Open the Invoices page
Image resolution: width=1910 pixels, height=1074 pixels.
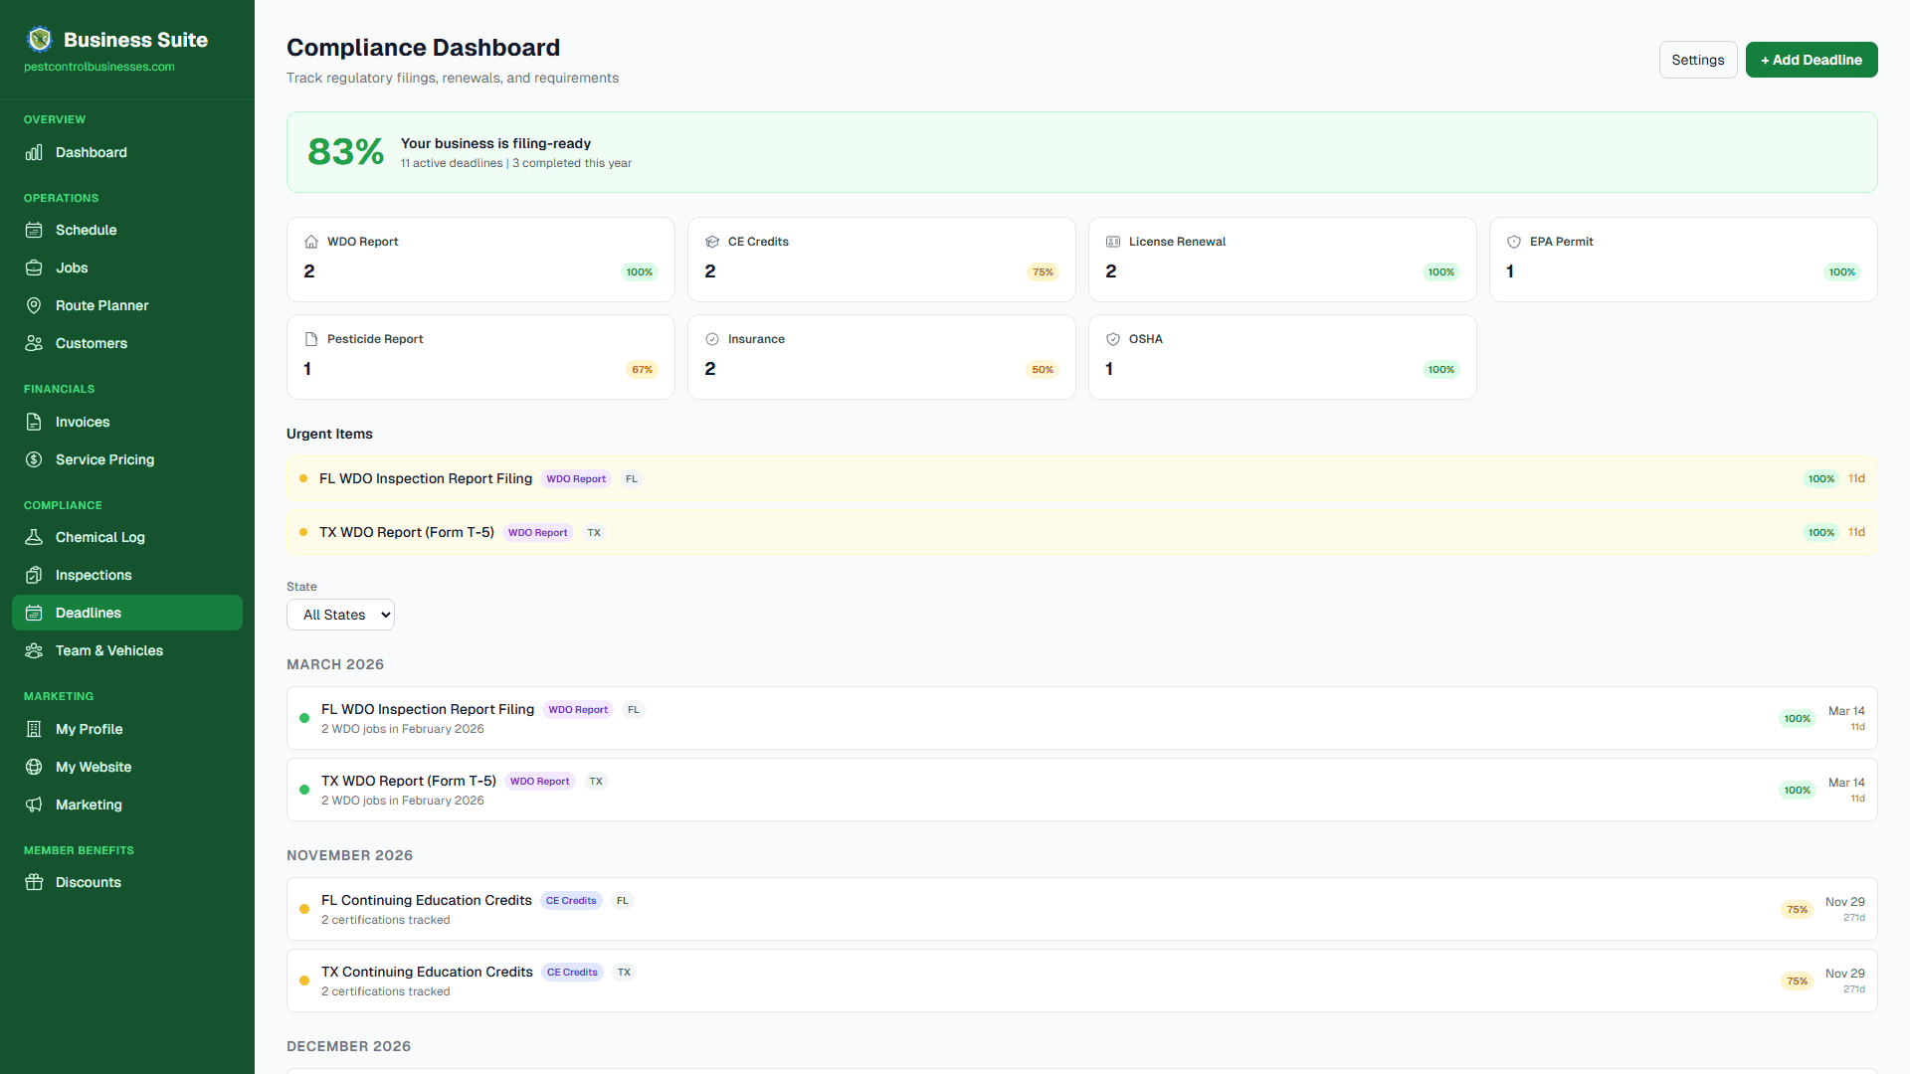pos(82,422)
